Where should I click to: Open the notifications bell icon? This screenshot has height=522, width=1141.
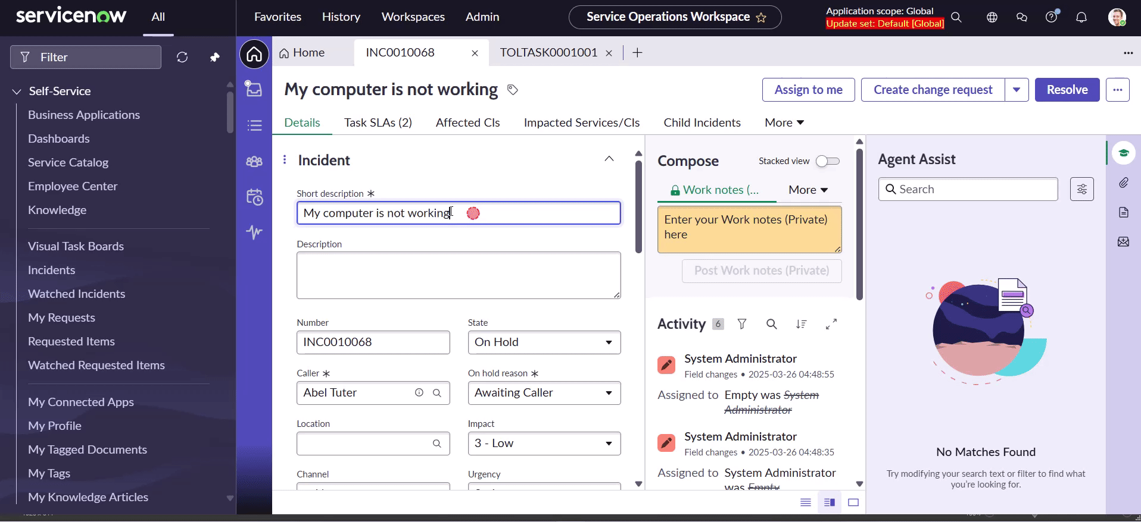1081,17
